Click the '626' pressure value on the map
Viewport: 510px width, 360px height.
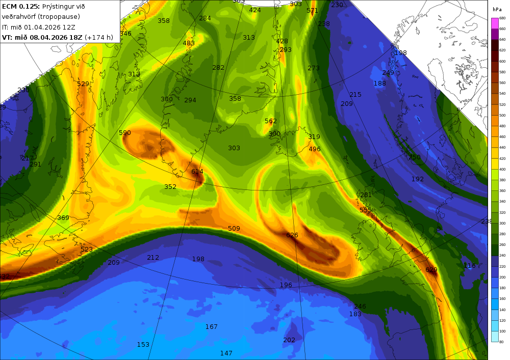point(292,235)
